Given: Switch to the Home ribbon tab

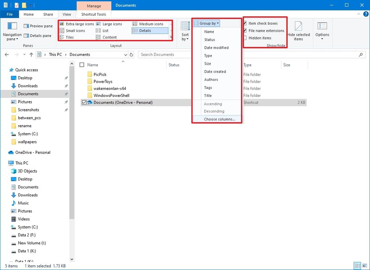Looking at the screenshot, I should click(28, 14).
